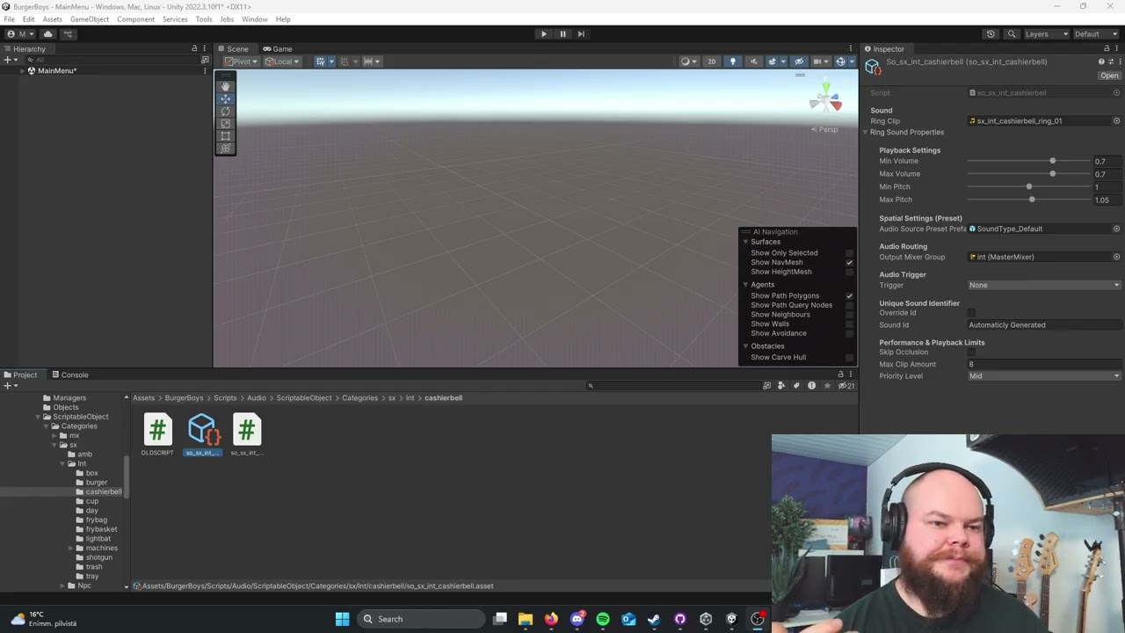Open the Window menu

pyautogui.click(x=255, y=19)
